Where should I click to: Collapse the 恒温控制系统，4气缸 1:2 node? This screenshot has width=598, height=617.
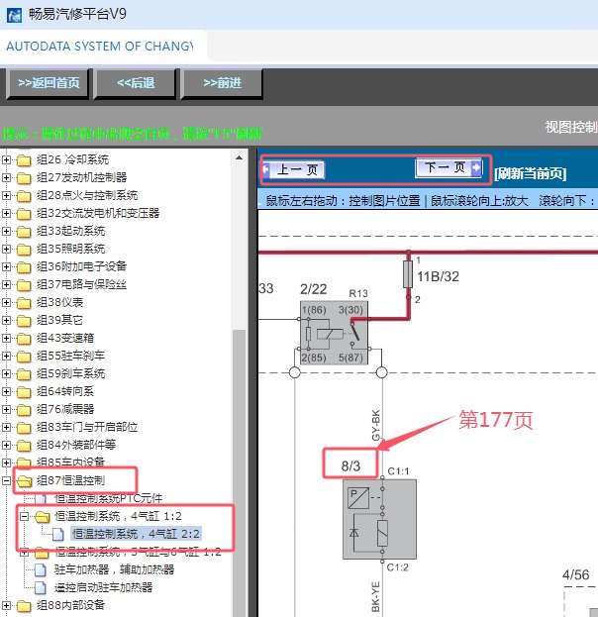coord(24,516)
